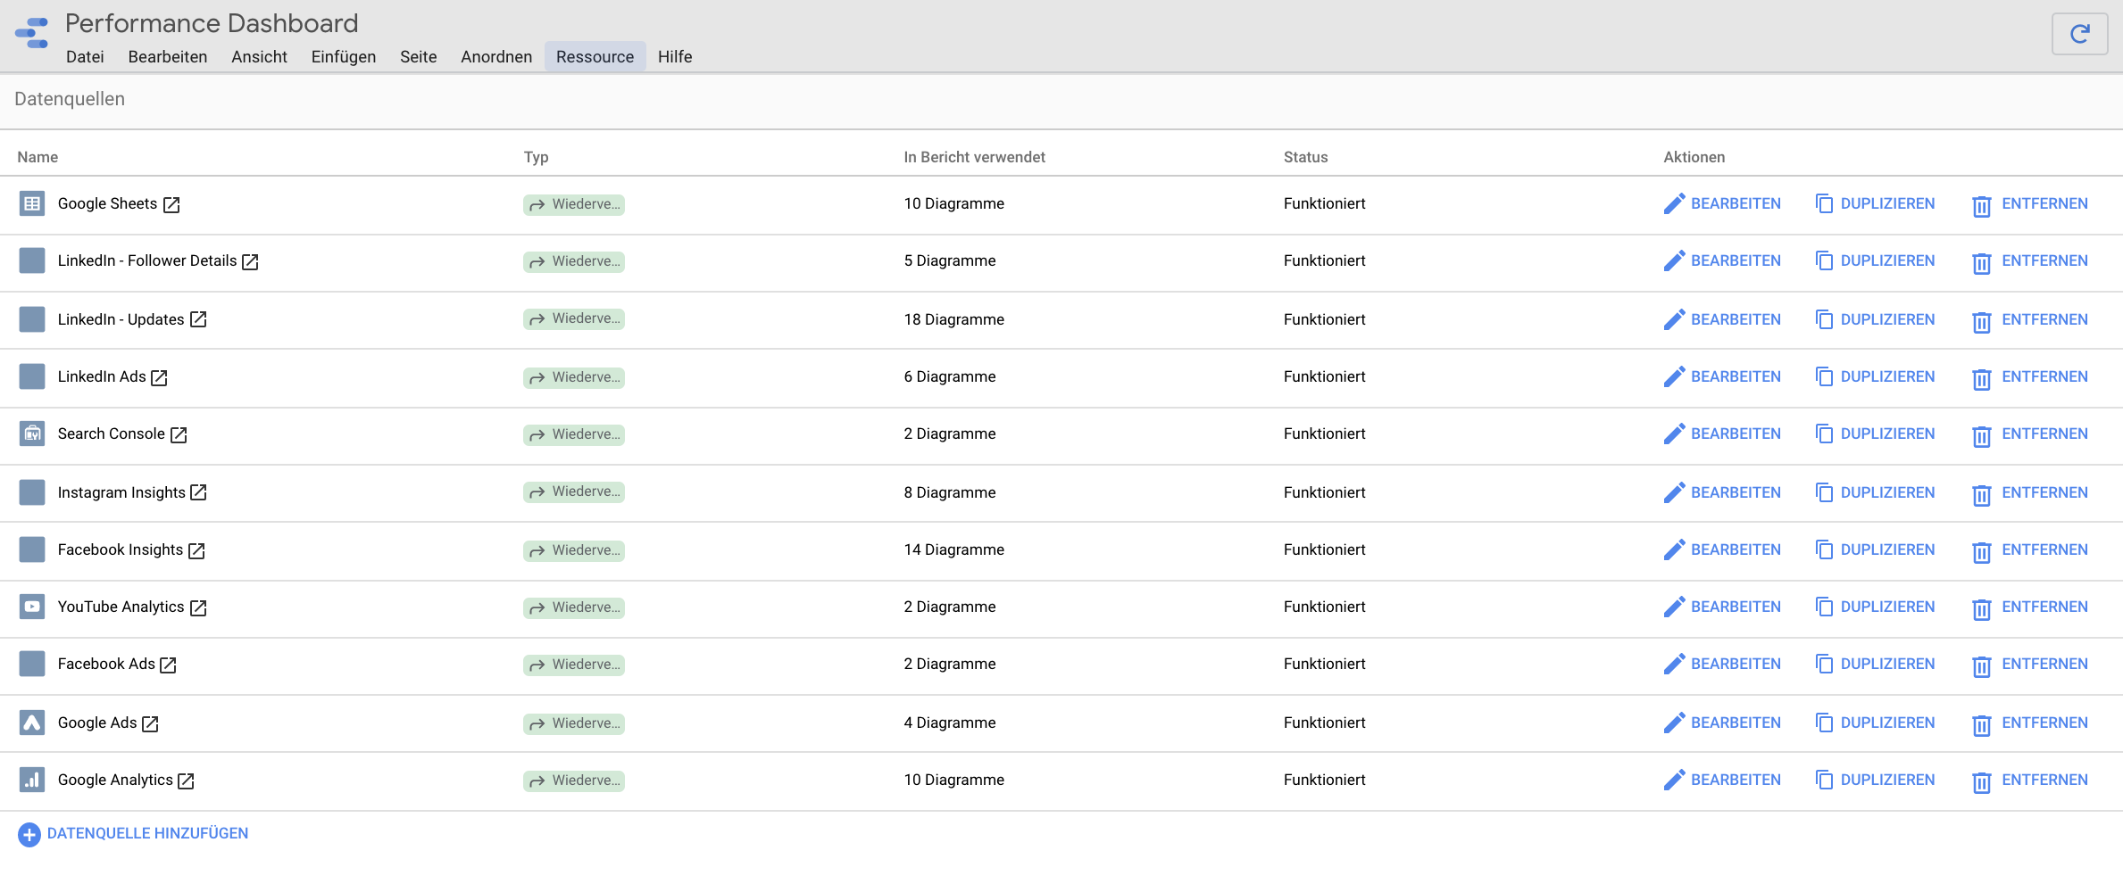The height and width of the screenshot is (892, 2123).
Task: Click the Status column header
Action: click(x=1305, y=157)
